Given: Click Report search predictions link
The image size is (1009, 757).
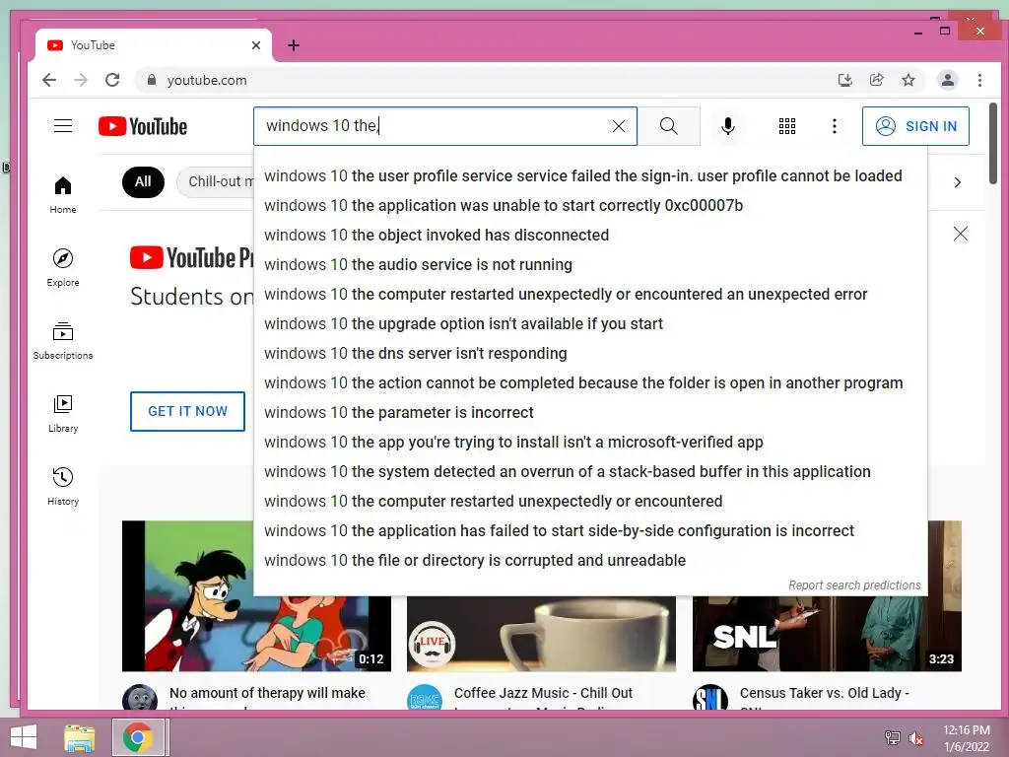Looking at the screenshot, I should point(854,585).
